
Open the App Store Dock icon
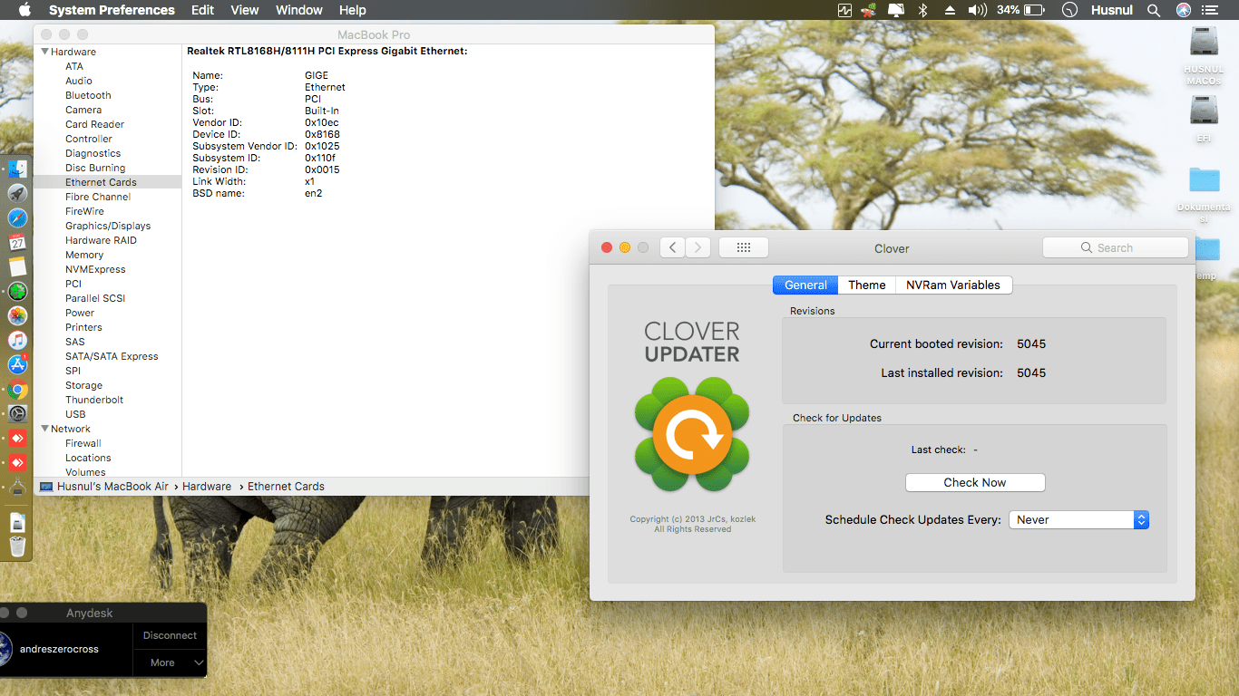point(17,364)
